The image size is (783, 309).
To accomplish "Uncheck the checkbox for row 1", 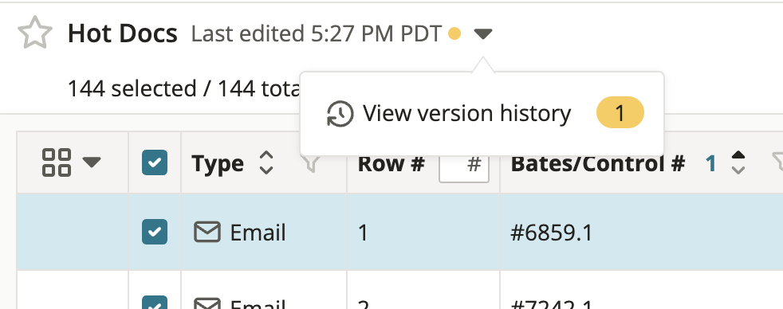I will [x=155, y=232].
